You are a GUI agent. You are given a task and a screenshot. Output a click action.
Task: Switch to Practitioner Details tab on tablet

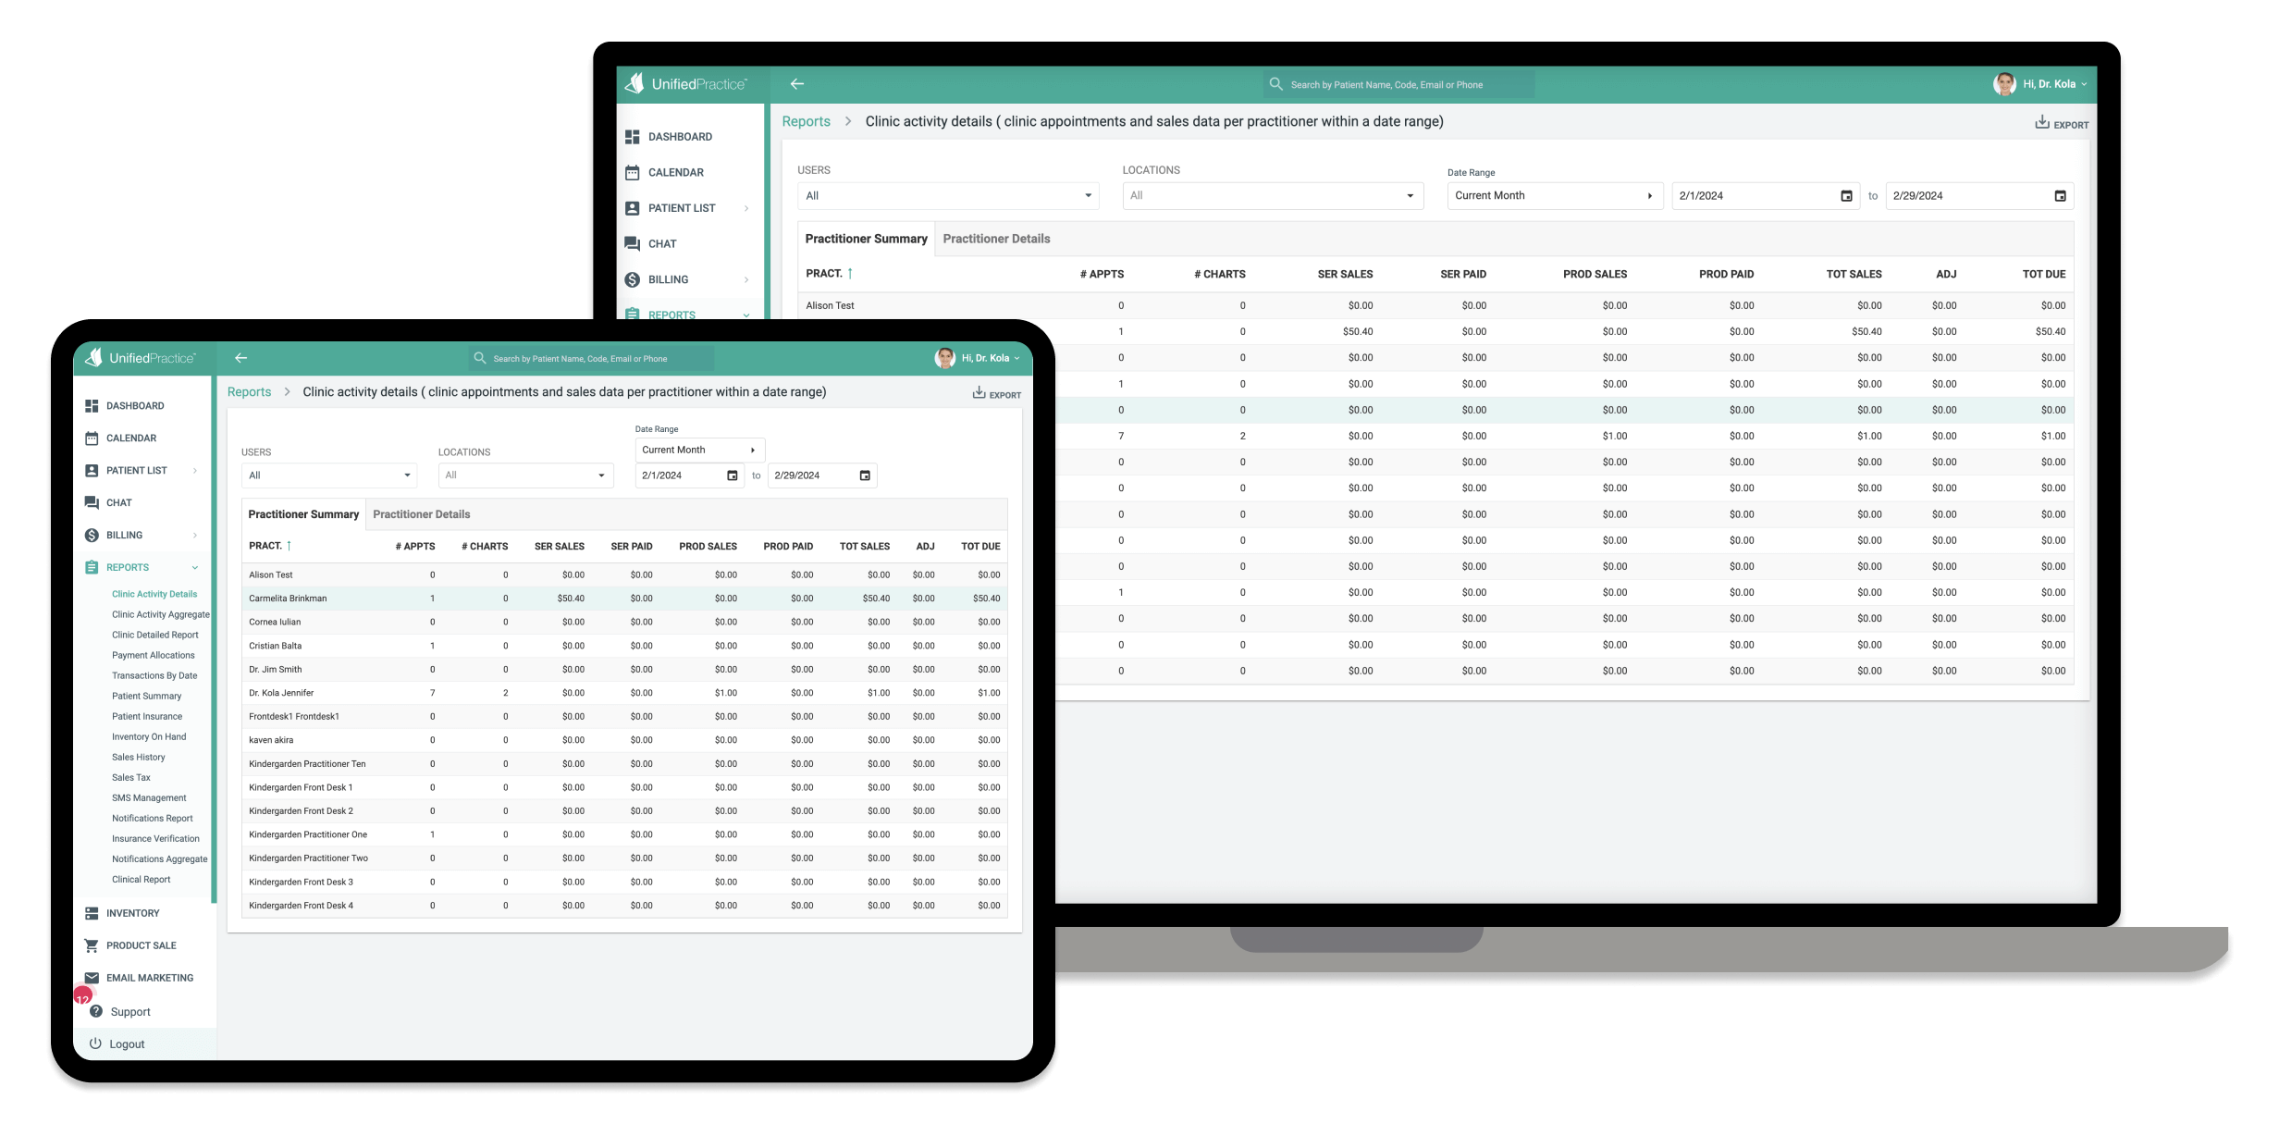421,514
